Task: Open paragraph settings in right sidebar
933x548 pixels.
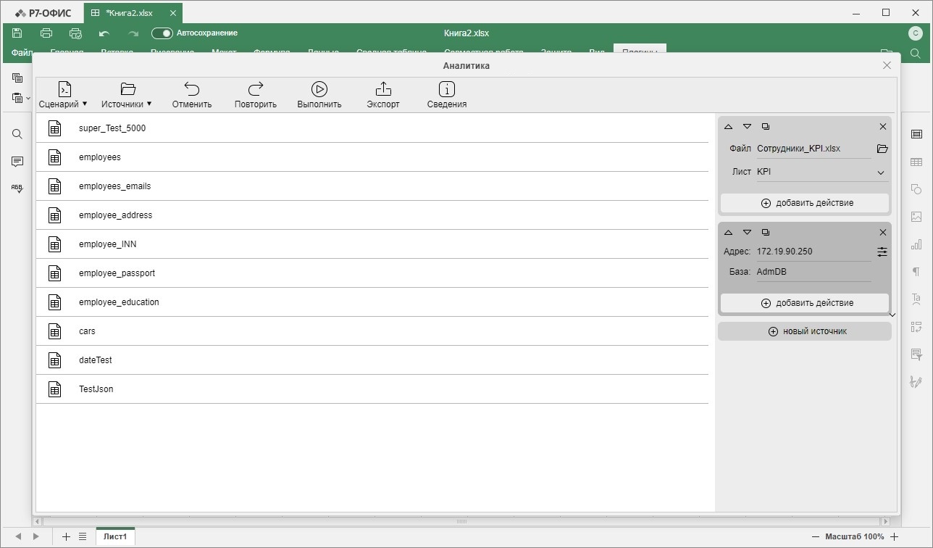Action: coord(916,272)
